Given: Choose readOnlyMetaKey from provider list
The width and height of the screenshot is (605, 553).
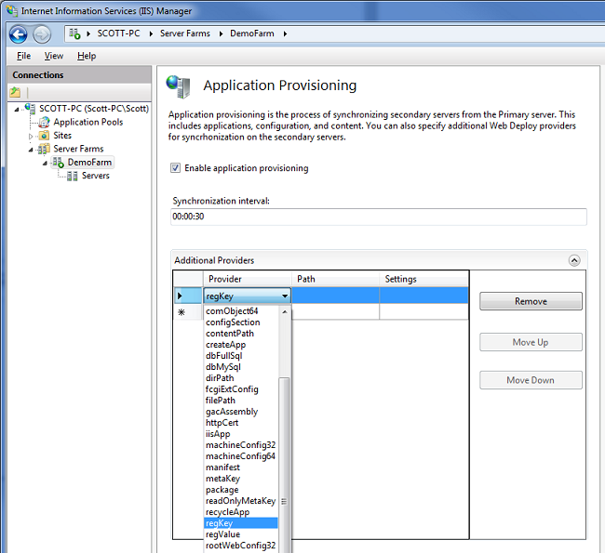Looking at the screenshot, I should point(241,501).
